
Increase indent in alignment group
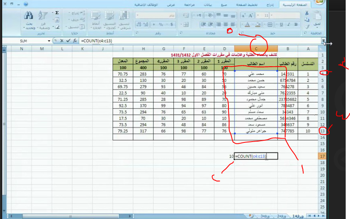coord(203,24)
